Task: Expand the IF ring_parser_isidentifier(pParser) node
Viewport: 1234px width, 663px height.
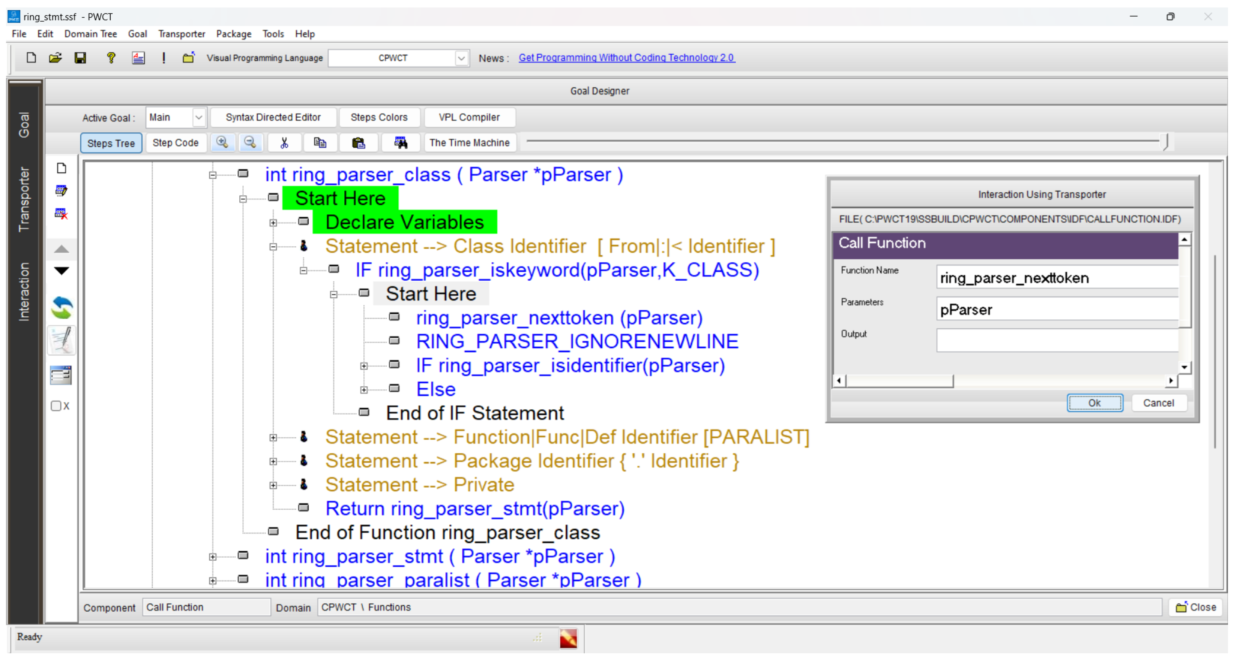Action: [364, 366]
